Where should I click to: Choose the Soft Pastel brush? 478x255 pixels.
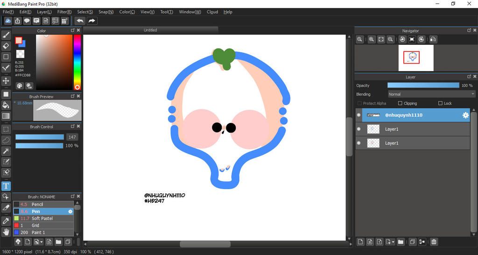click(43, 219)
